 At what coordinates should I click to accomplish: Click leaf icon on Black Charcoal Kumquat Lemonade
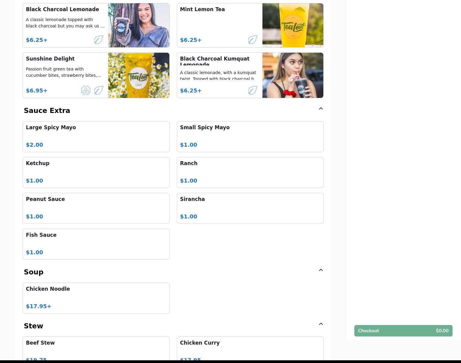(252, 90)
